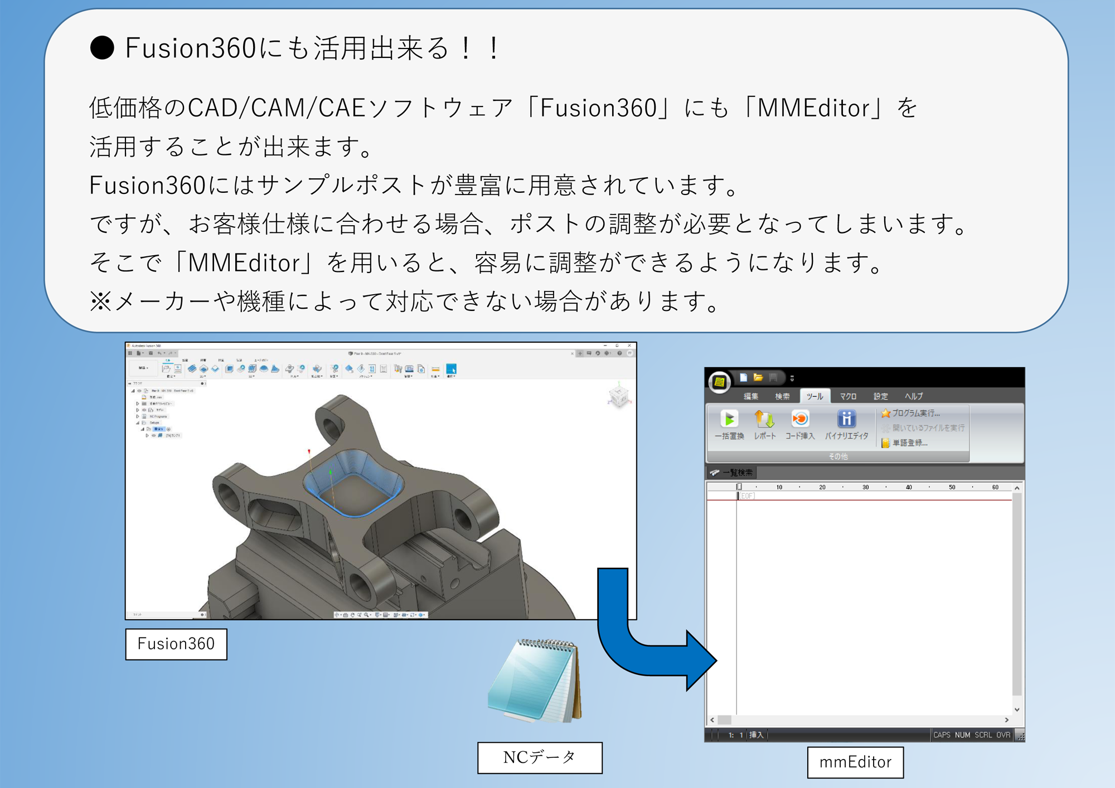The height and width of the screenshot is (788, 1115).
Task: Click the ViewCube in the Fusion360 viewport
Action: (x=619, y=397)
